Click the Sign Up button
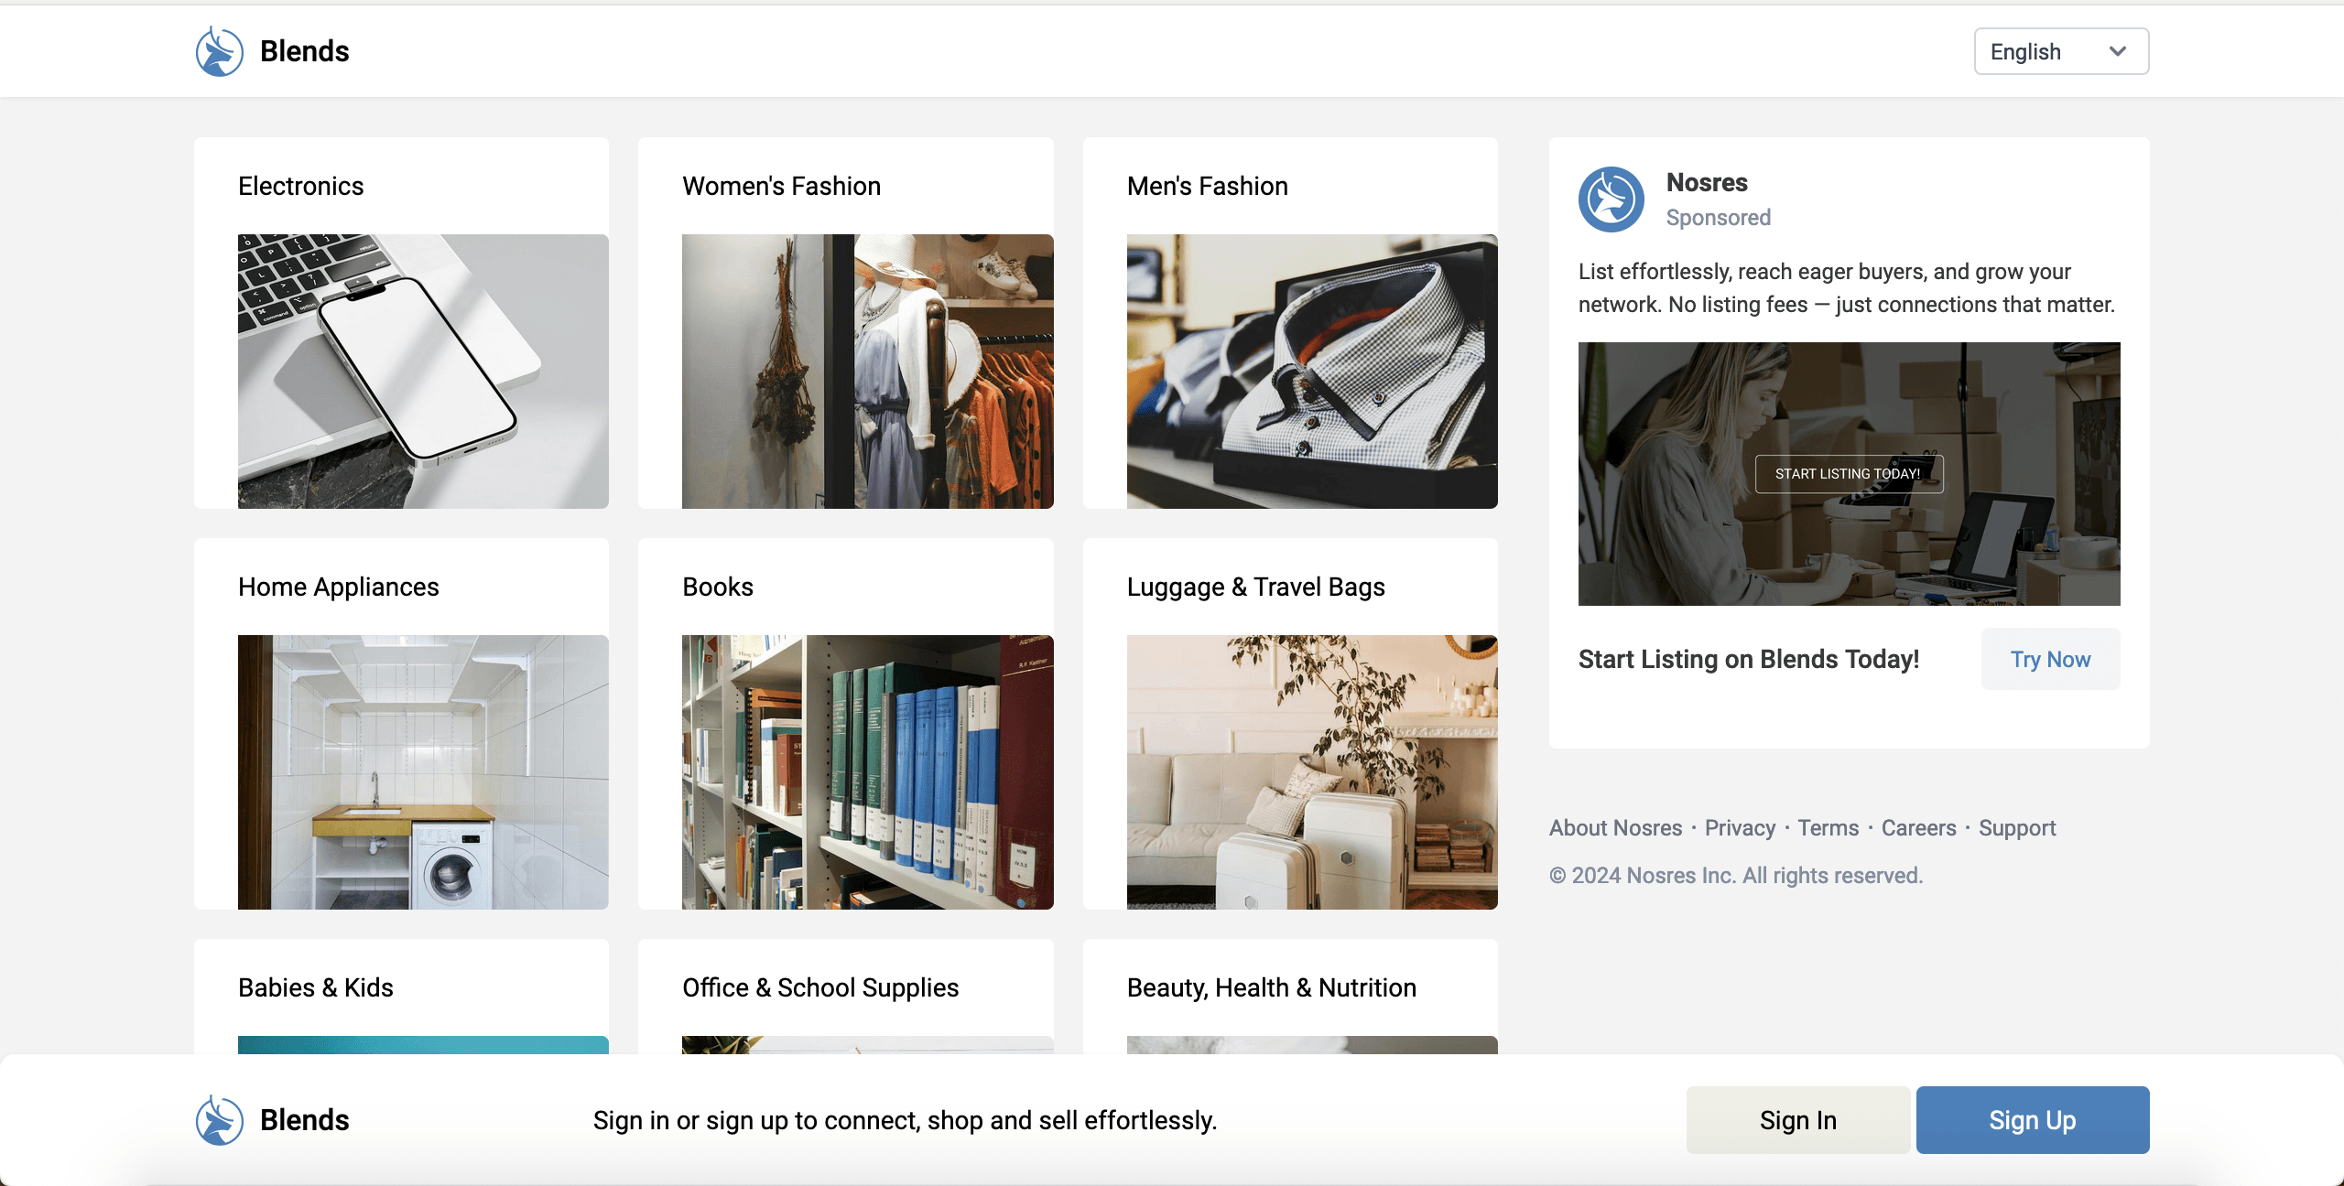Screen dimensions: 2344x1186 (x=2033, y=1119)
